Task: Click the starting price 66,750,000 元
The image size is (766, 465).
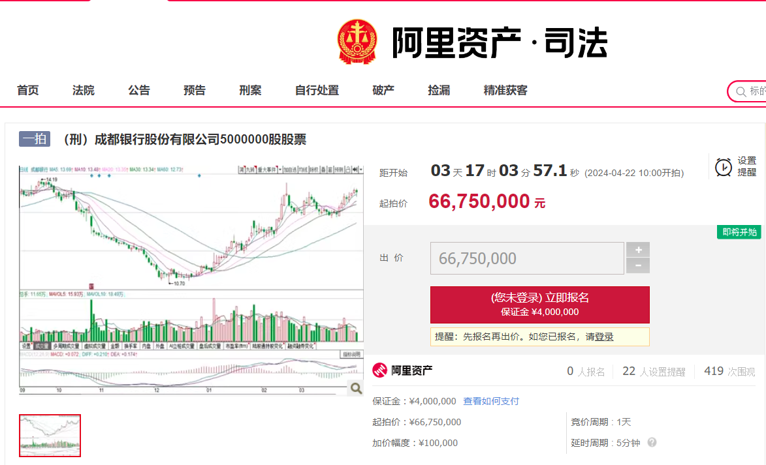Action: (x=487, y=202)
